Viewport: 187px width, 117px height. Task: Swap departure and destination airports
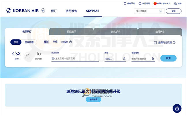tap(27, 55)
